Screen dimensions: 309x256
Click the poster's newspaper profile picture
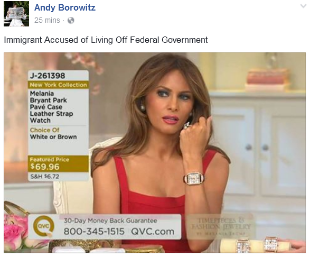(16, 14)
